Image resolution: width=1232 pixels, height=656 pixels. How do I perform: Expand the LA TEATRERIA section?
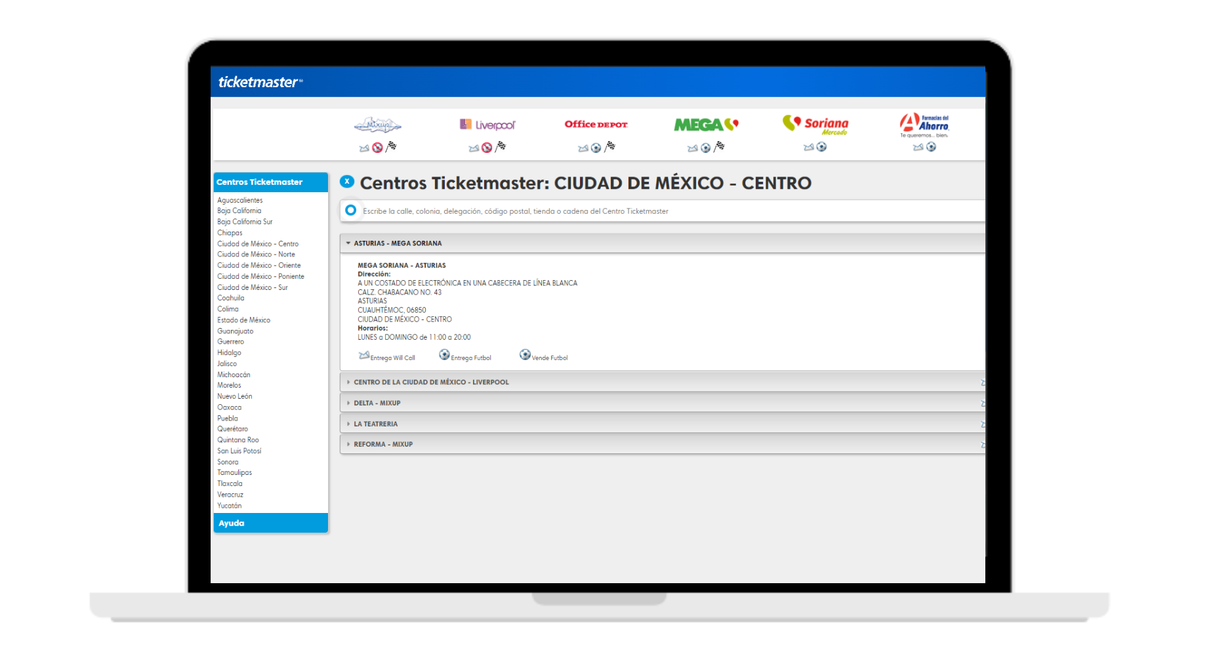(x=663, y=424)
